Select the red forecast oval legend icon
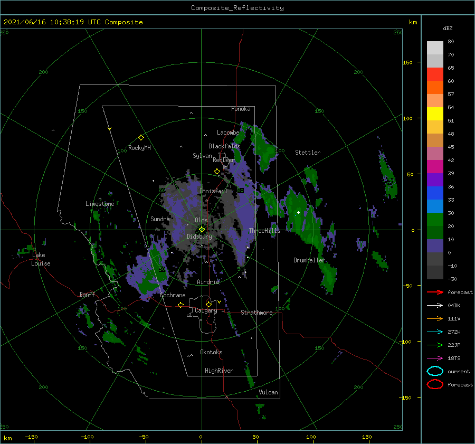Screen dimensions: 475x444 click(x=435, y=384)
